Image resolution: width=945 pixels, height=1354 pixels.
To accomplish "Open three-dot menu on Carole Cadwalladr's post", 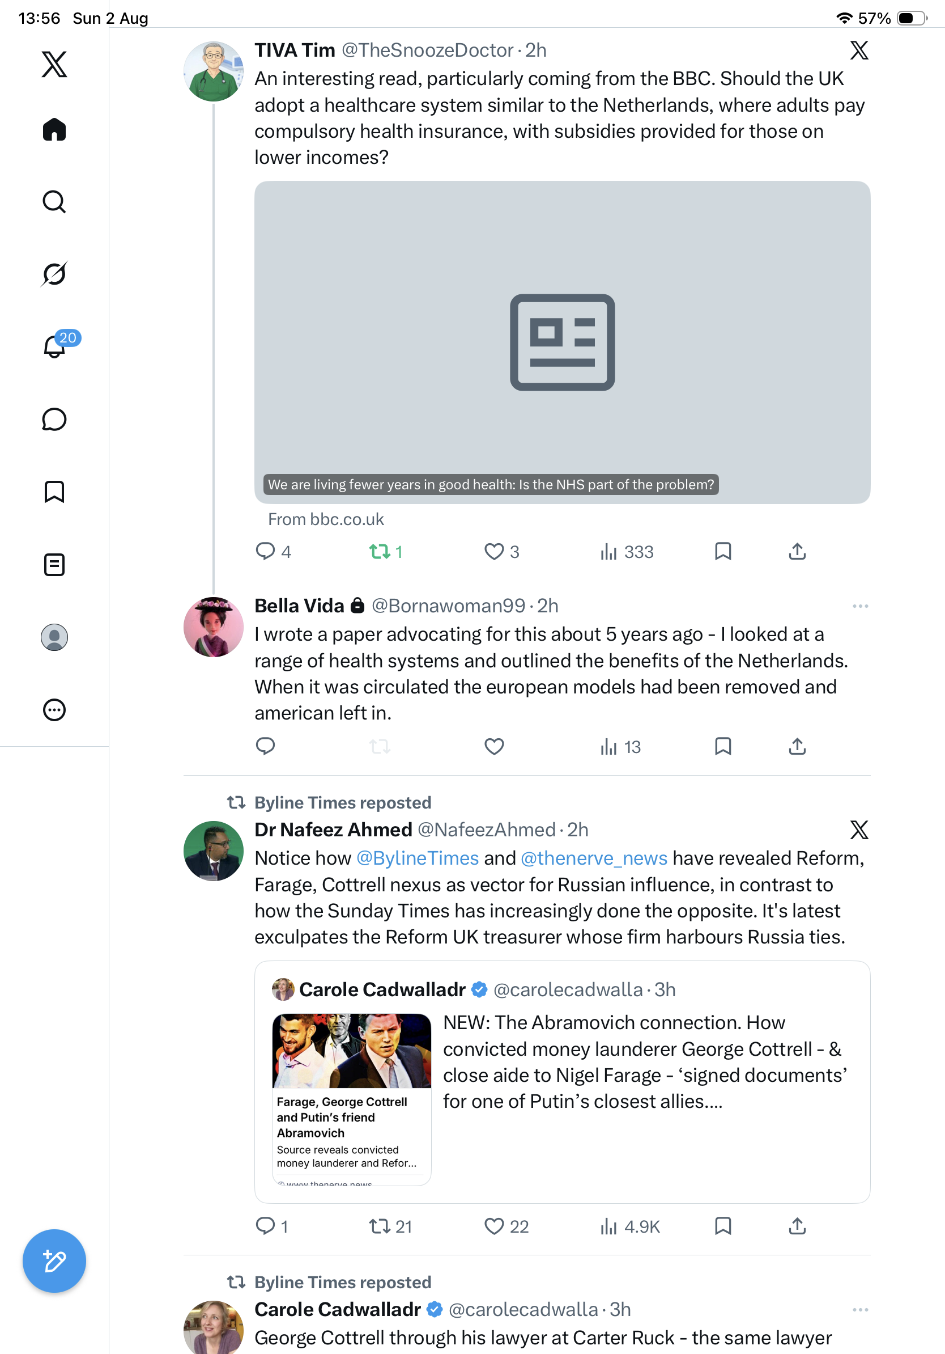I will (860, 1310).
